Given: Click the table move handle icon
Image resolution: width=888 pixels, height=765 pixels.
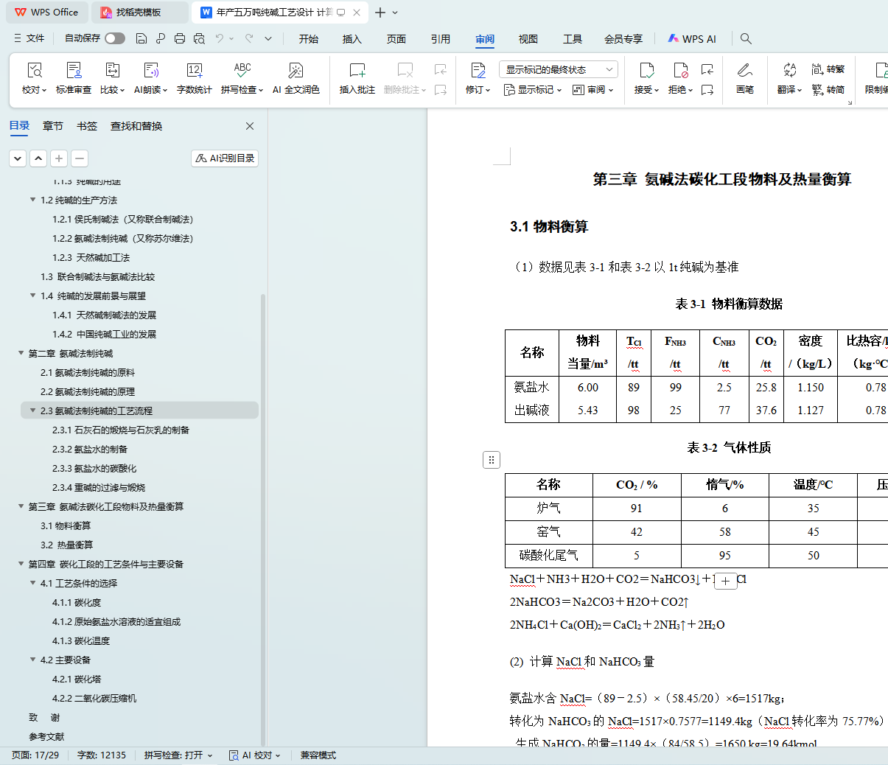Looking at the screenshot, I should [x=492, y=460].
